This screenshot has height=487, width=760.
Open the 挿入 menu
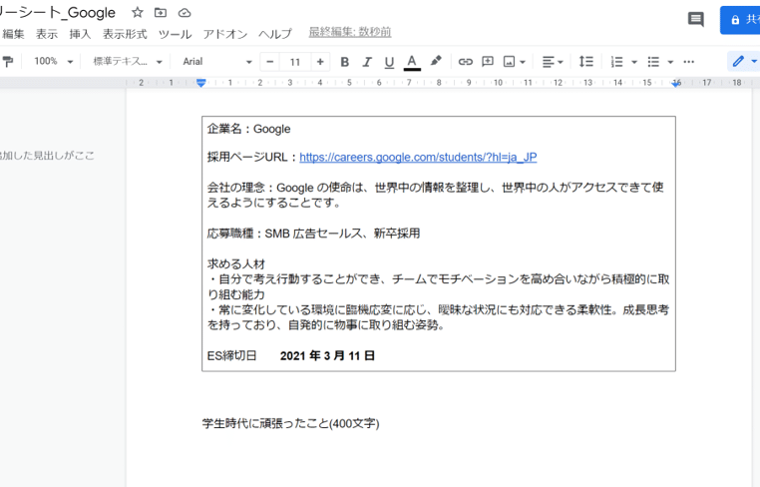tap(80, 34)
